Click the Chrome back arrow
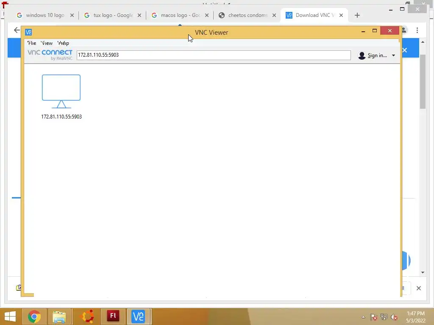The image size is (434, 325). pyautogui.click(x=17, y=30)
